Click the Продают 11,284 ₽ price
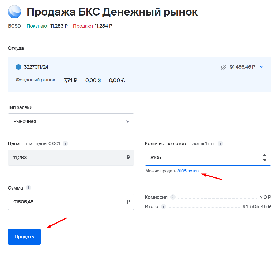Image resolution: width=280 pixels, height=256 pixels. click(x=93, y=26)
